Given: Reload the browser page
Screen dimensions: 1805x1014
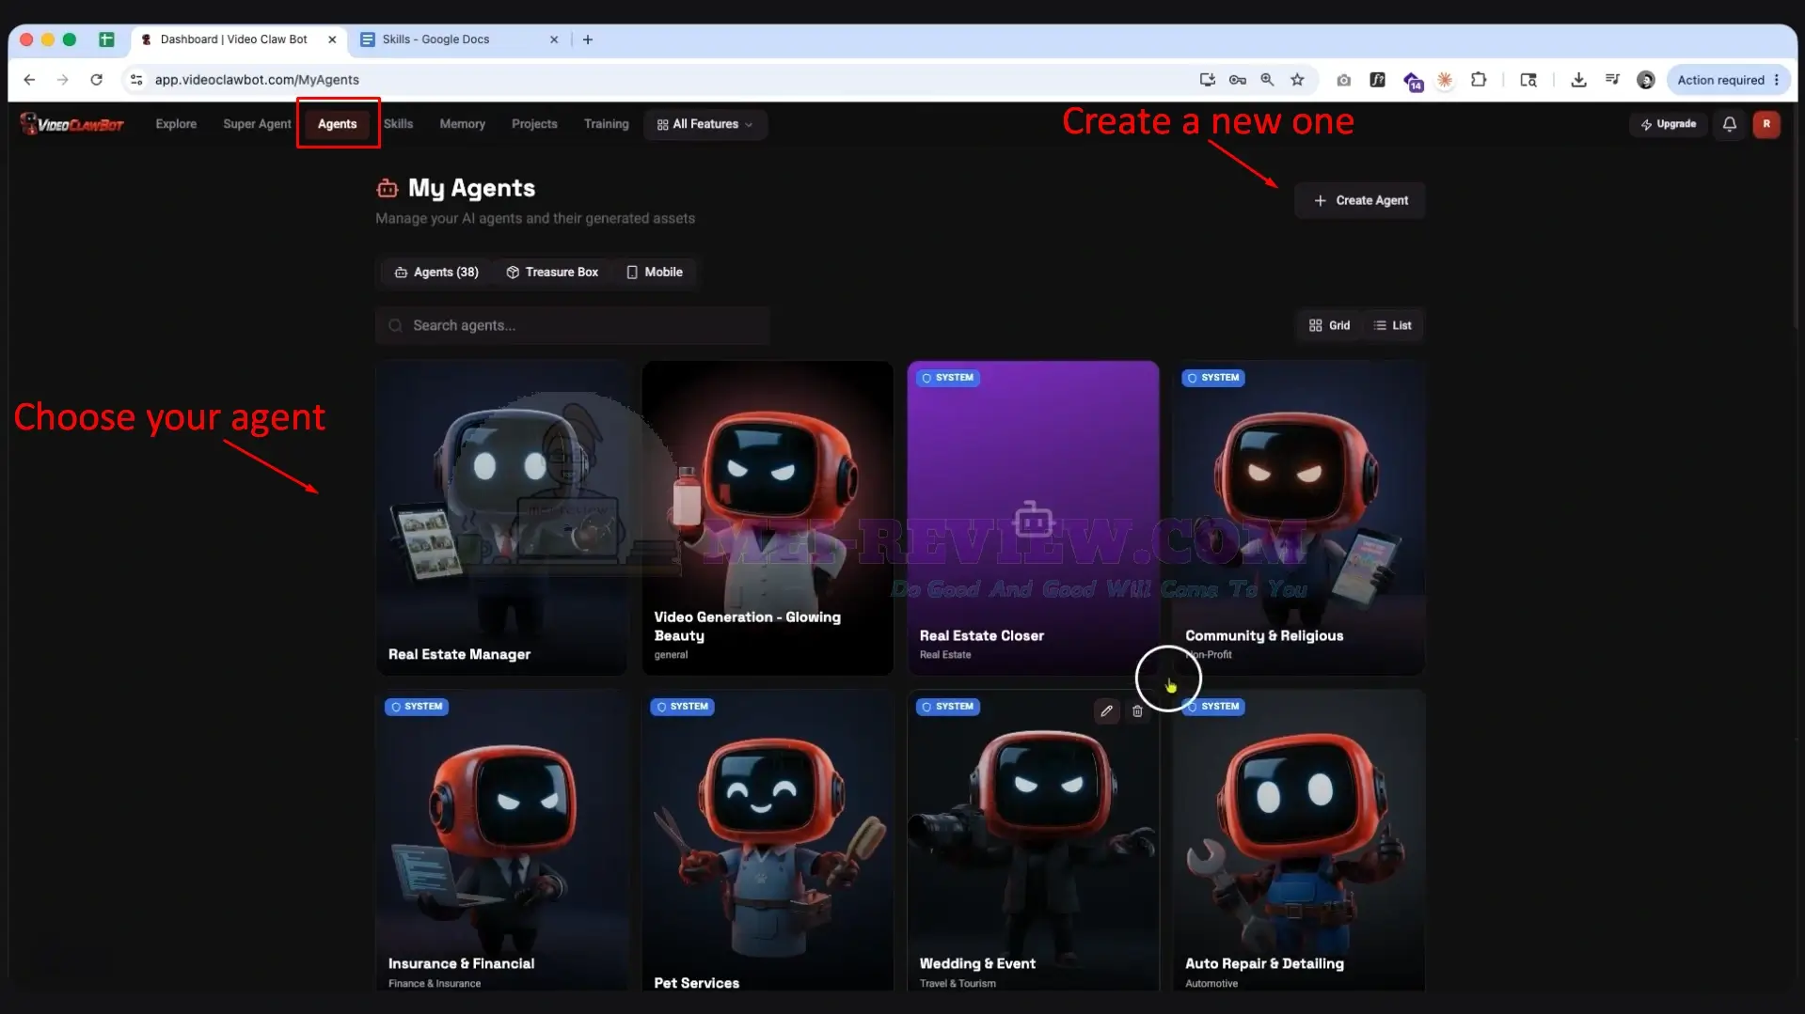Looking at the screenshot, I should (x=96, y=80).
